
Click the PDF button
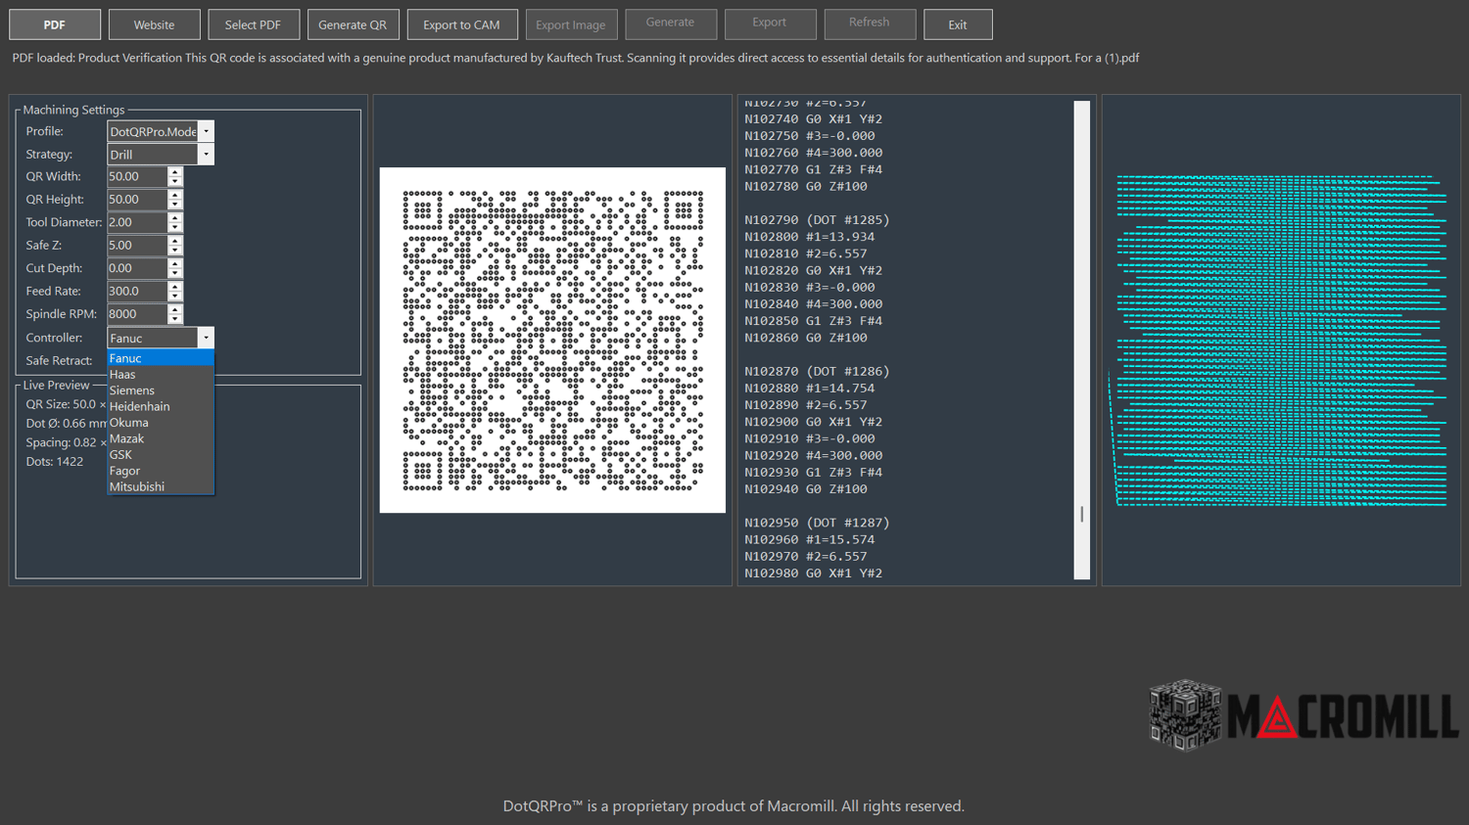[55, 24]
